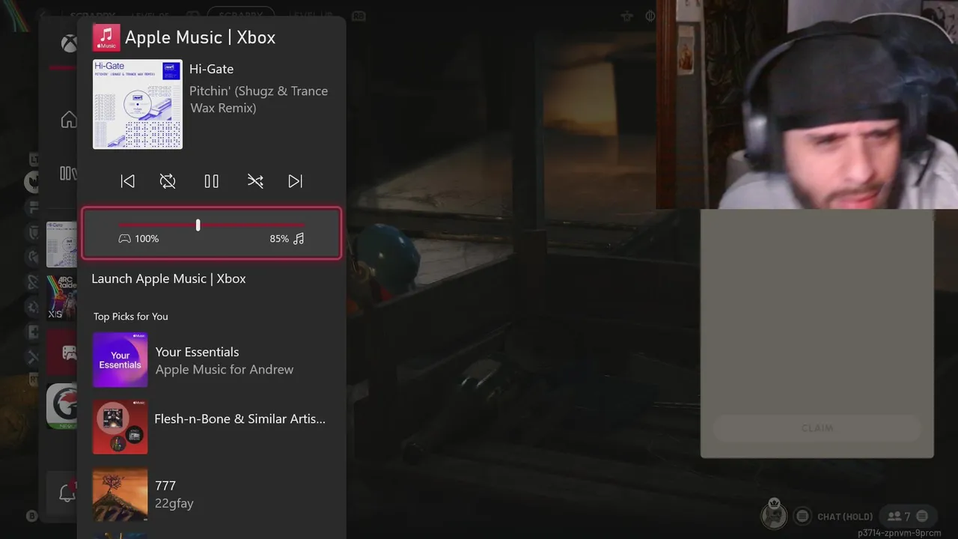Select Launch Apple Music | Xbox

tap(168, 278)
